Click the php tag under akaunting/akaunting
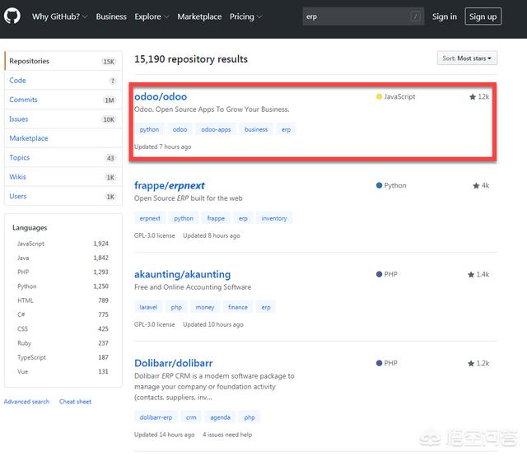The height and width of the screenshot is (456, 527). [x=176, y=307]
